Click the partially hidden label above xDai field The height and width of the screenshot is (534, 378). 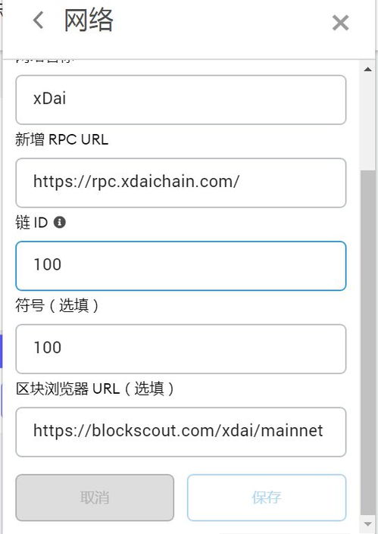[45, 61]
